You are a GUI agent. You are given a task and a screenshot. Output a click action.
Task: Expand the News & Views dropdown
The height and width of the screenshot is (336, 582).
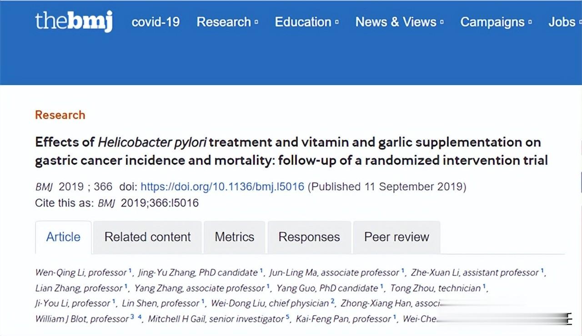tap(399, 22)
